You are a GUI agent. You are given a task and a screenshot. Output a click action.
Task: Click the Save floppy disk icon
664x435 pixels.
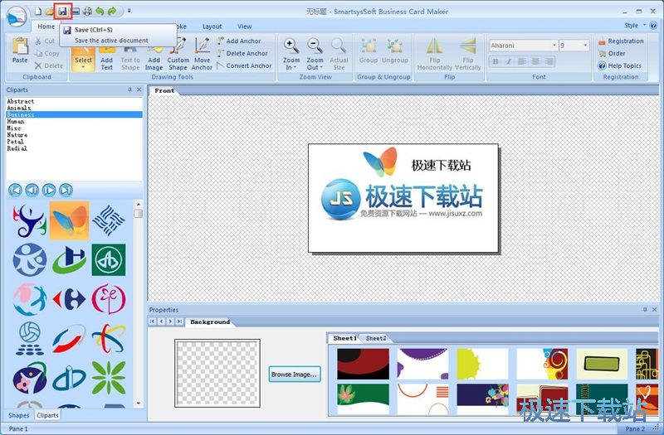click(63, 12)
